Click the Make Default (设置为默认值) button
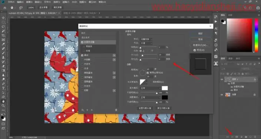This screenshot has height=139, width=261. 145,108
